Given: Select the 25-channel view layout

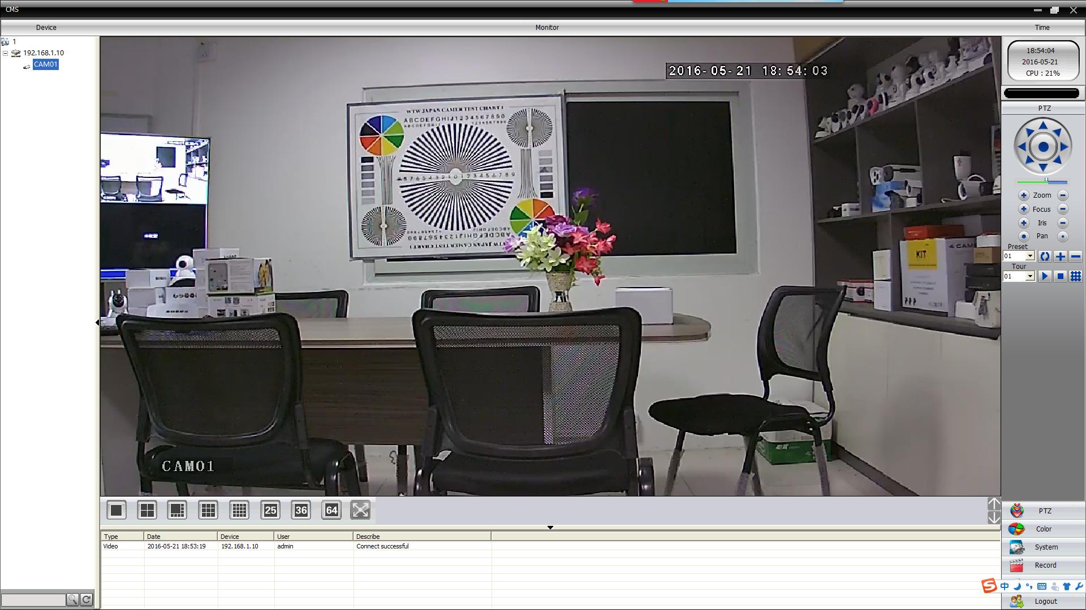Looking at the screenshot, I should [270, 511].
